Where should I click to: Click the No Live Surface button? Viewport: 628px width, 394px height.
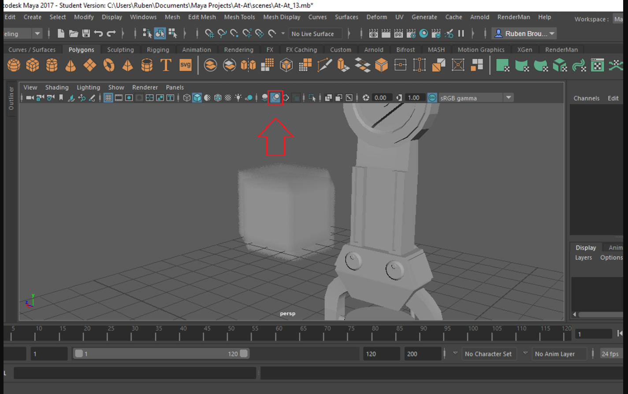(x=315, y=33)
